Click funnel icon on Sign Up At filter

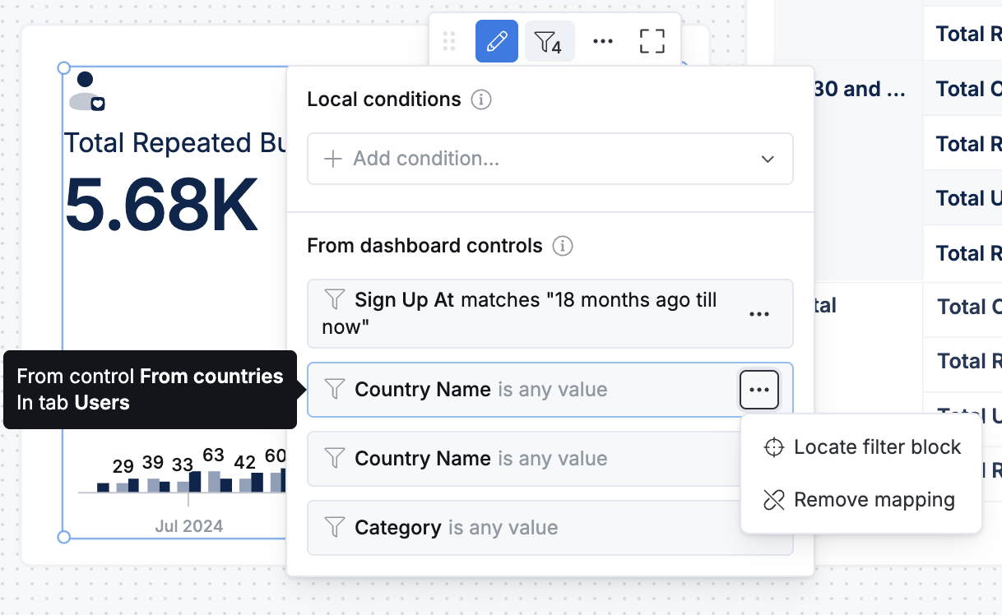click(x=334, y=298)
